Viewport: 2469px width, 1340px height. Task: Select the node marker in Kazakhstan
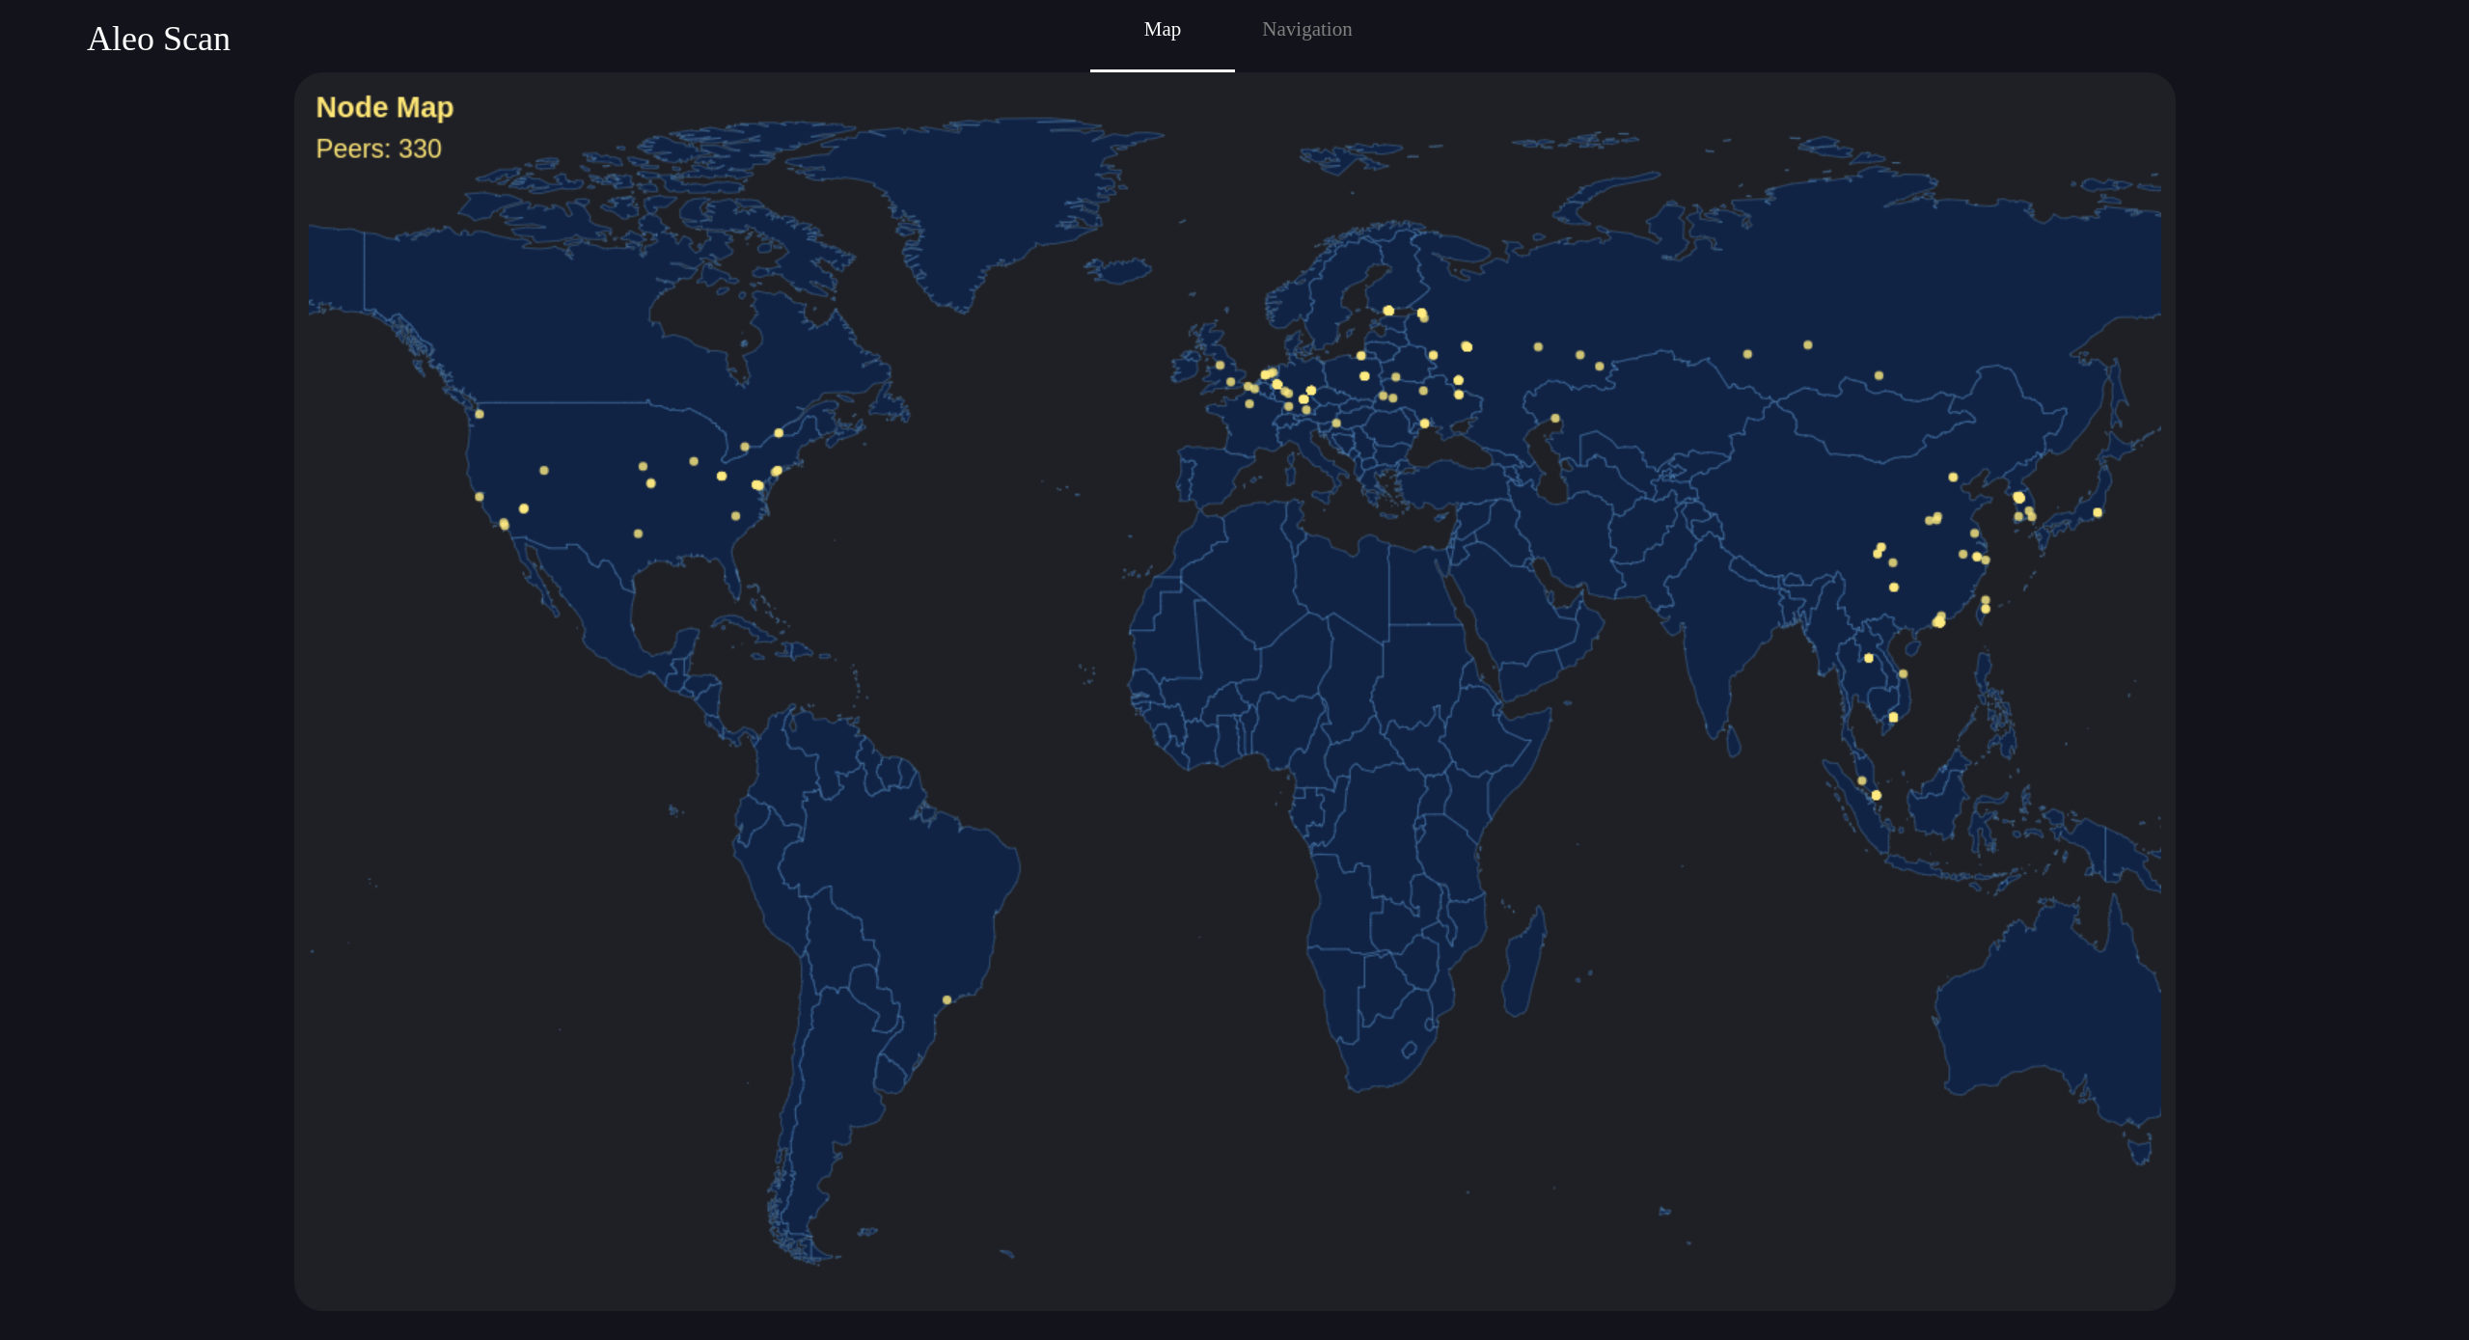1554,419
